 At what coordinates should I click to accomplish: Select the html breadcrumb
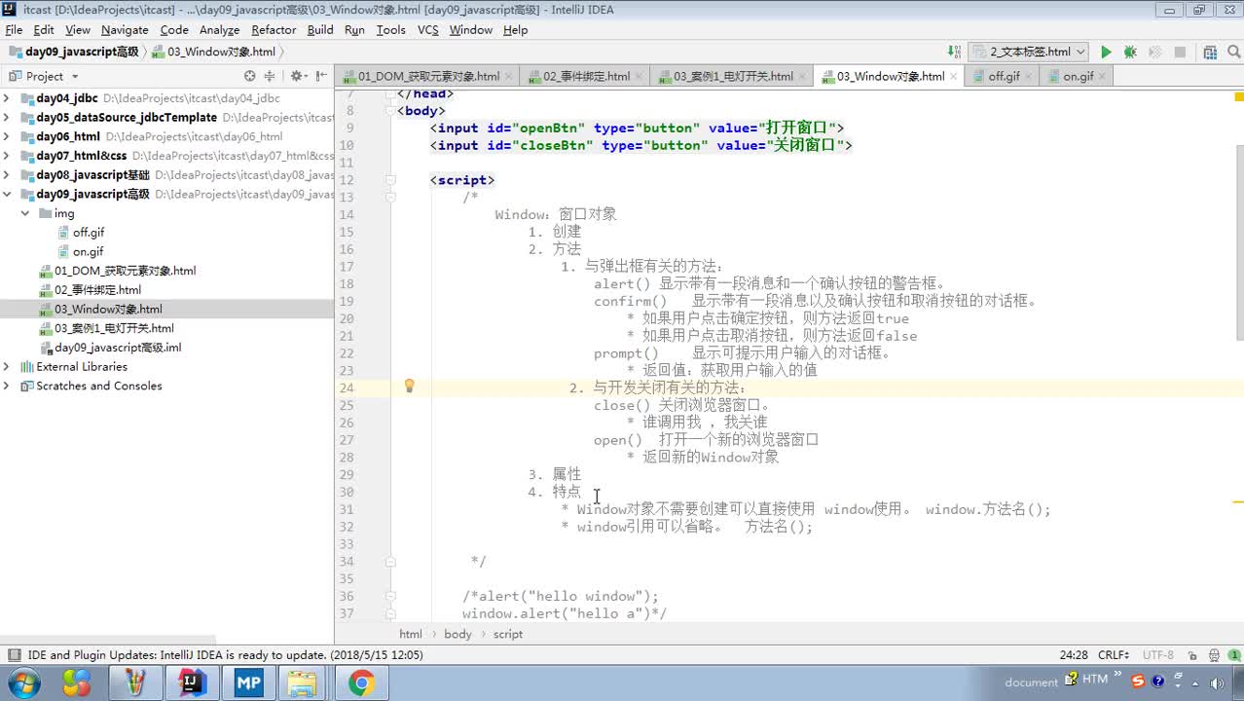tap(411, 634)
